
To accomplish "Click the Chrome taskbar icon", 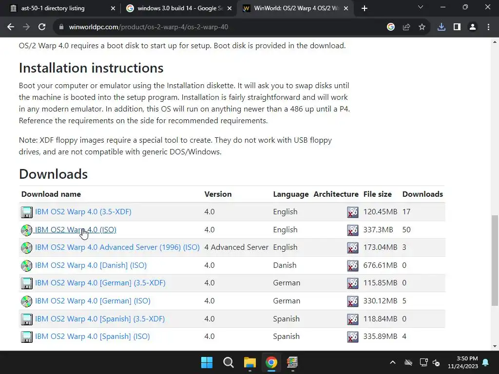I will pyautogui.click(x=271, y=362).
